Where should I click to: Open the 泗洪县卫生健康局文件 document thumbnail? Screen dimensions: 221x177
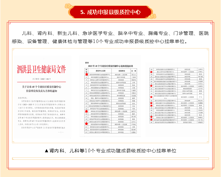click(42, 97)
